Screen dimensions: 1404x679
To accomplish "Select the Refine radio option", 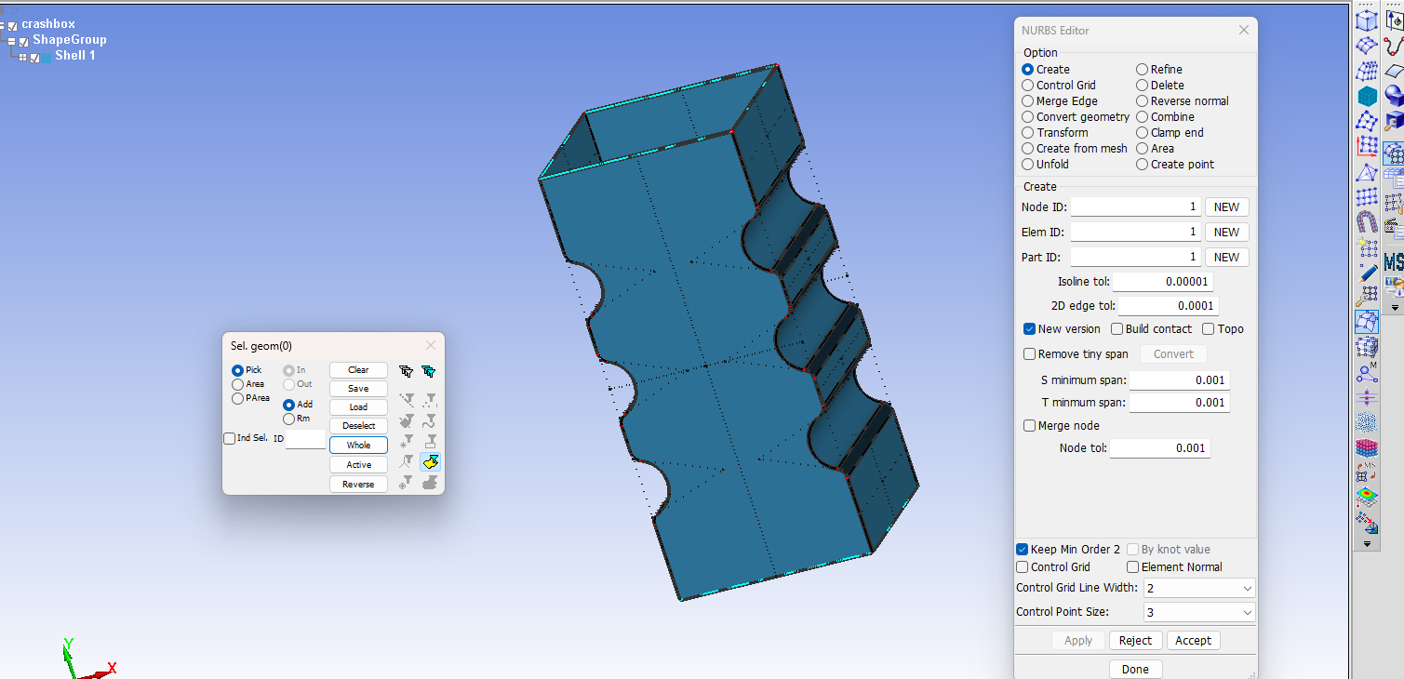I will pyautogui.click(x=1143, y=69).
